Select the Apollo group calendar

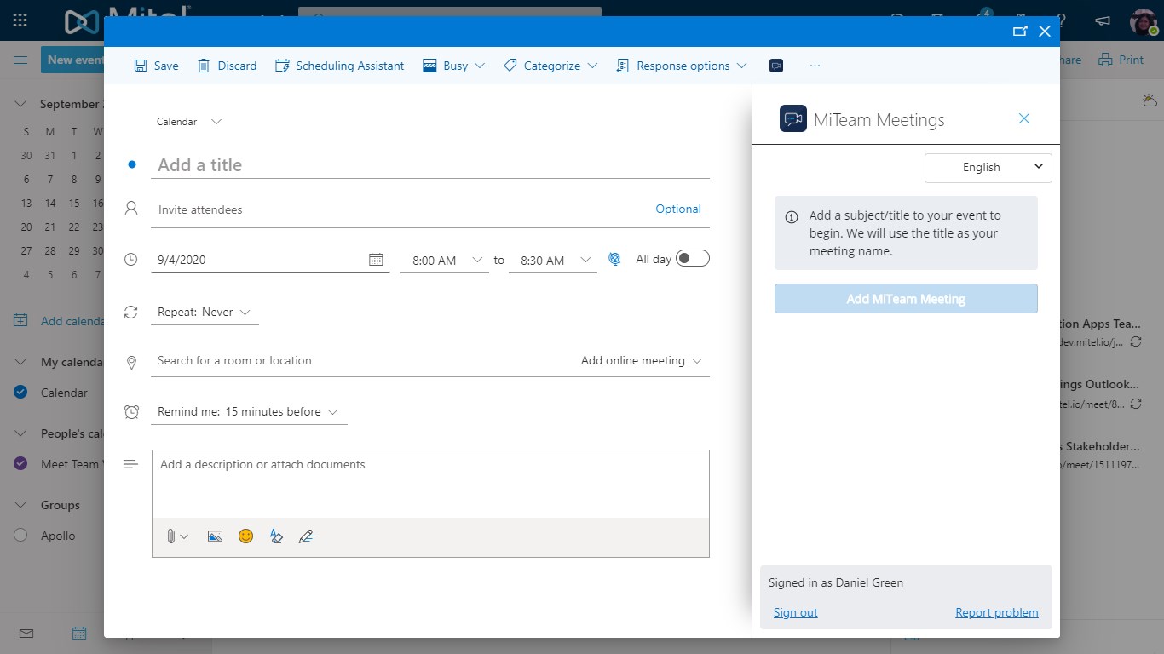pos(20,536)
